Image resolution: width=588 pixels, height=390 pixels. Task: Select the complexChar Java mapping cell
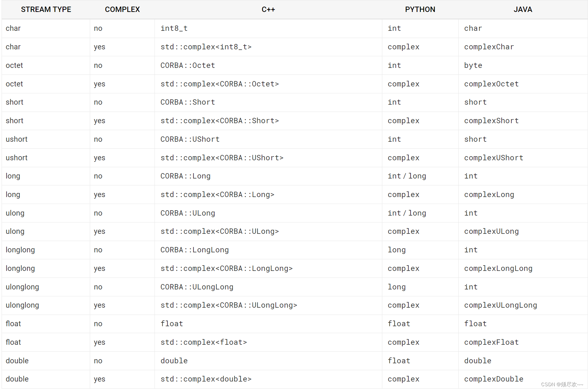(489, 47)
